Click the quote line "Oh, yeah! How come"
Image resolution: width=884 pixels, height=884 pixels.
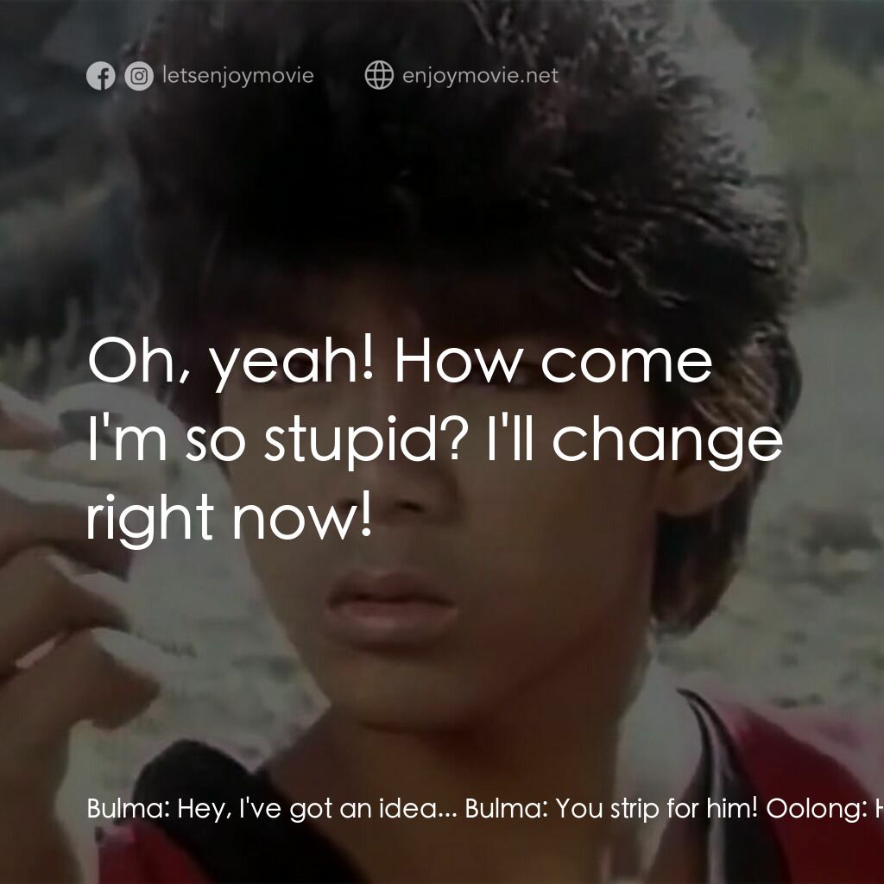point(400,362)
